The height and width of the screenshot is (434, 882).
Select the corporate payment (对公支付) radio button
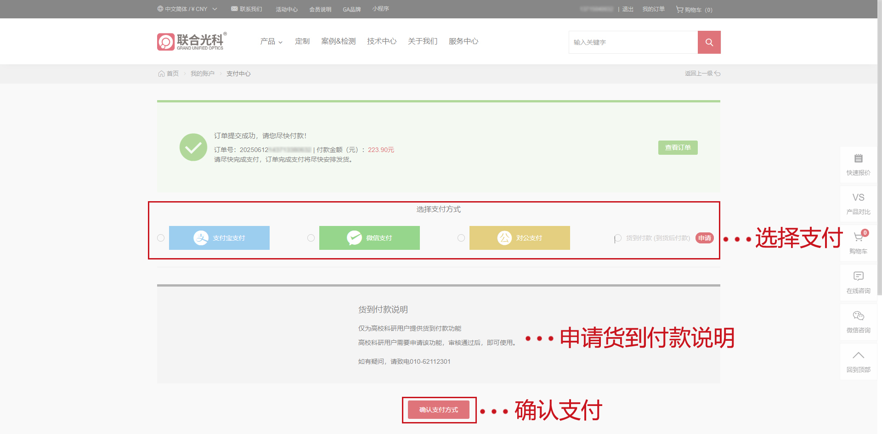pos(461,238)
